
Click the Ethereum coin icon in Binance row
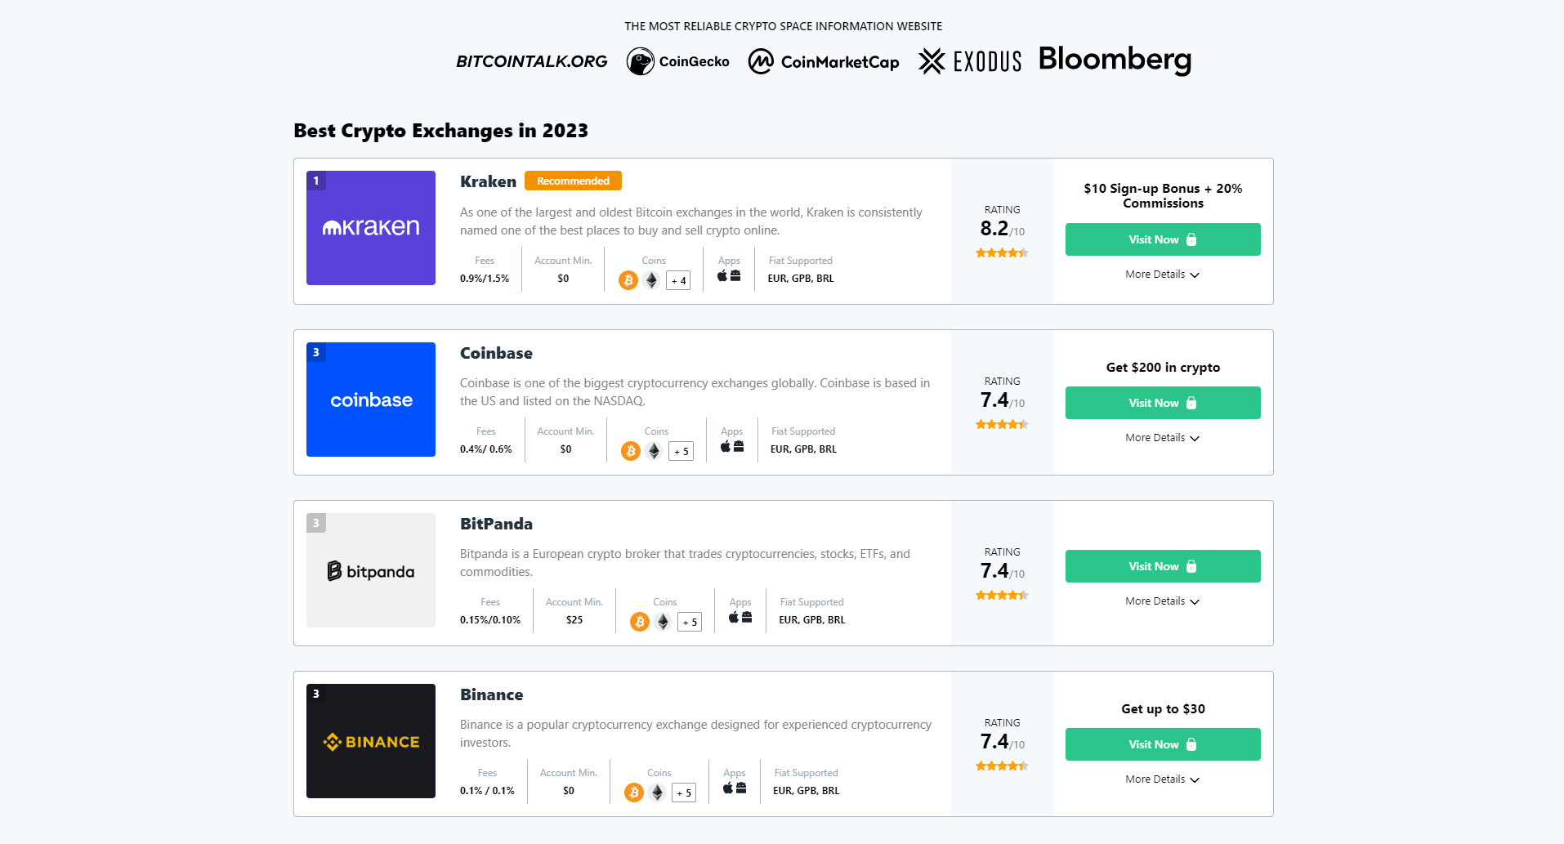coord(657,793)
